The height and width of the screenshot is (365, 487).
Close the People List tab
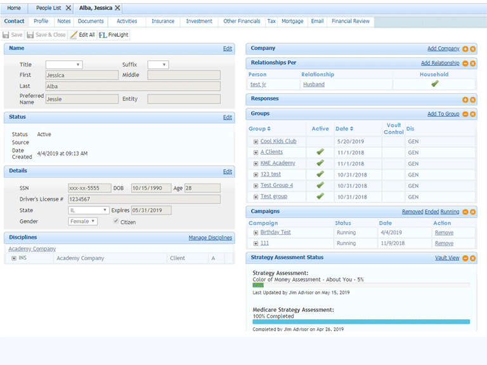coord(68,8)
